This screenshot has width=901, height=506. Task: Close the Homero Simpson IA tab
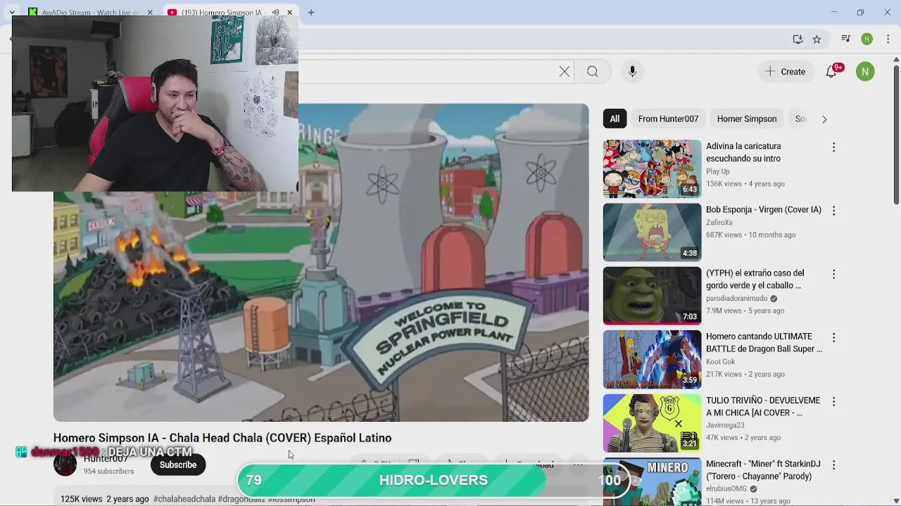pyautogui.click(x=289, y=12)
